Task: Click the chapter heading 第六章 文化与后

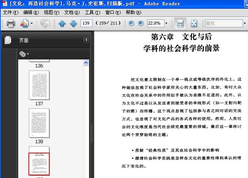Action: tap(181, 37)
